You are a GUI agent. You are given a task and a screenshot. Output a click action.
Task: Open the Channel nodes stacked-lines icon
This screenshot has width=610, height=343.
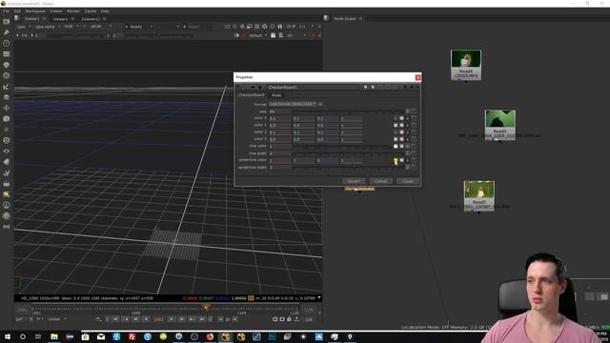click(7, 54)
